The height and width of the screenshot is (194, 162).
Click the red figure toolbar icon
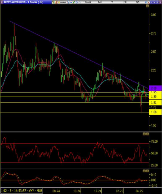(x=56, y=2)
